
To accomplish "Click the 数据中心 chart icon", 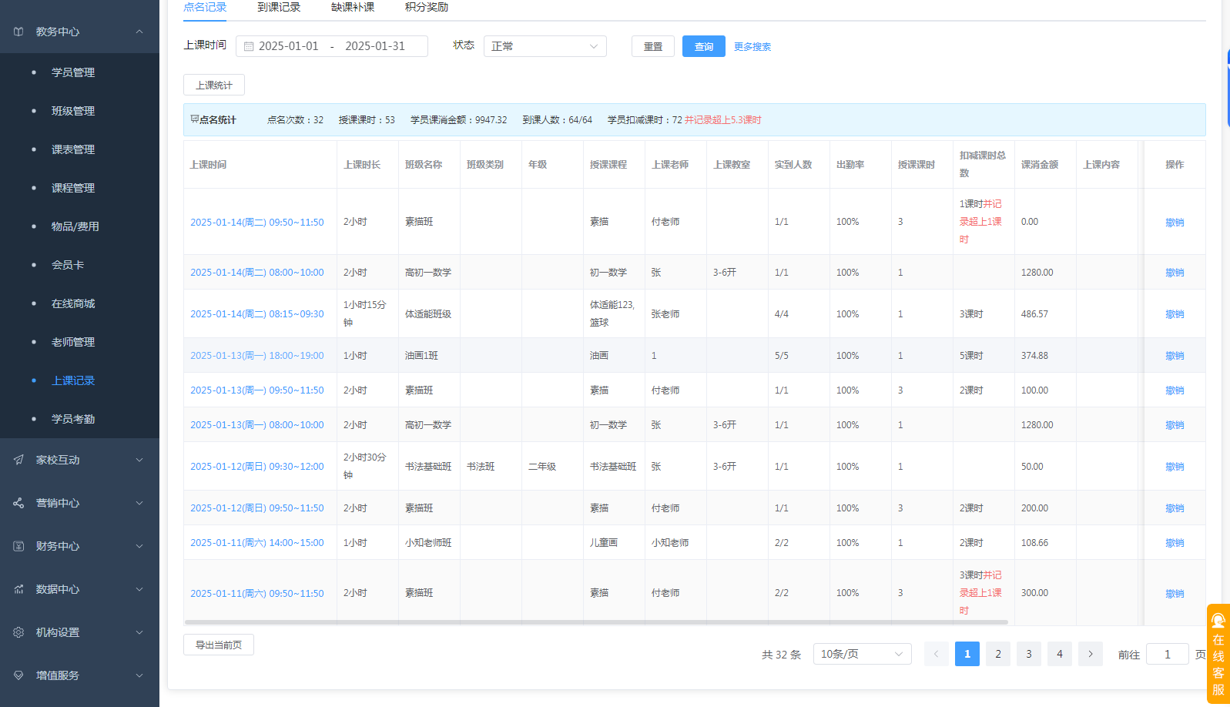I will click(18, 589).
